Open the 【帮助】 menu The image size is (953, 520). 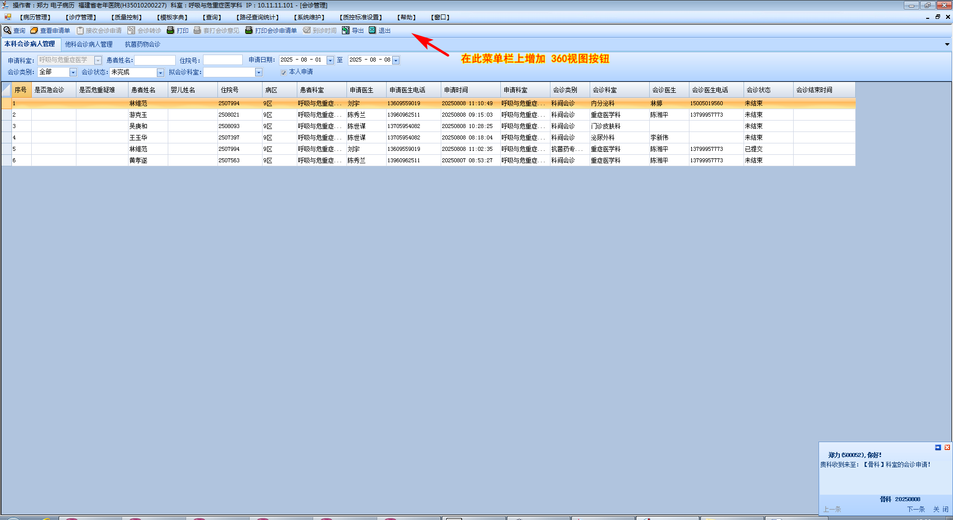(x=407, y=17)
